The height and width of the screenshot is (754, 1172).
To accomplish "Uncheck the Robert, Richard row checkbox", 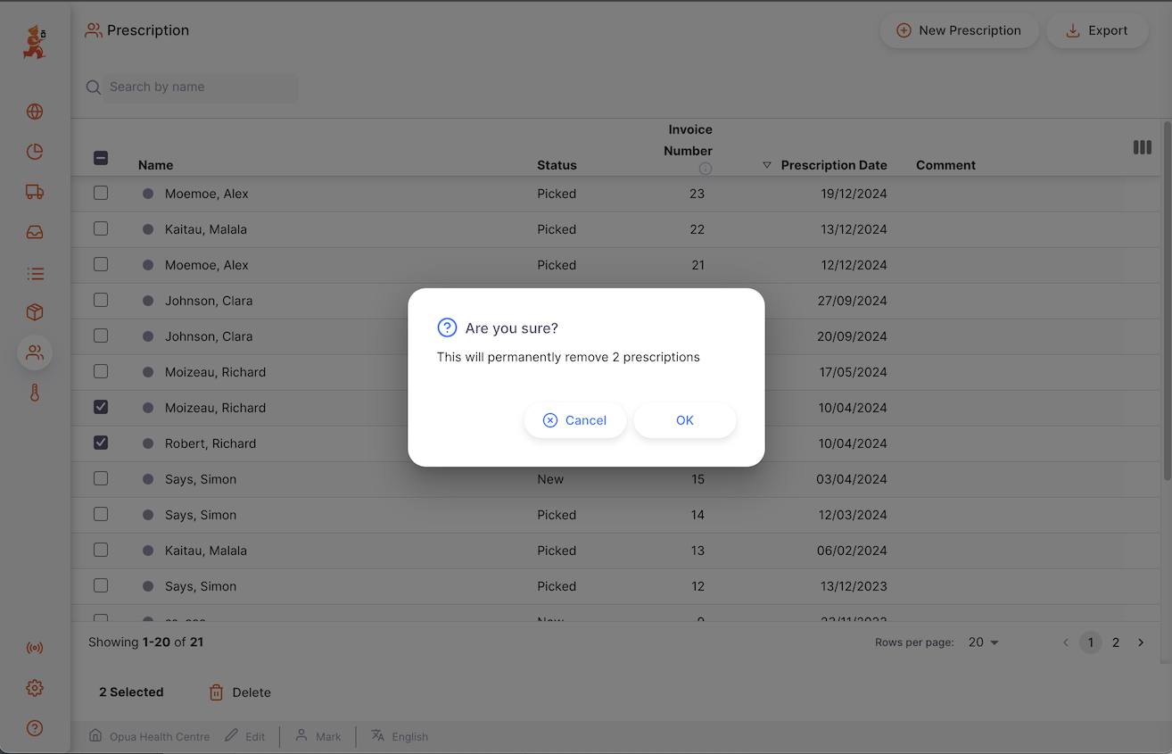I will [101, 443].
